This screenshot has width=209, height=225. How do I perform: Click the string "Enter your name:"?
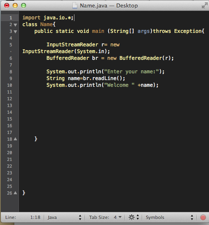click(x=132, y=72)
